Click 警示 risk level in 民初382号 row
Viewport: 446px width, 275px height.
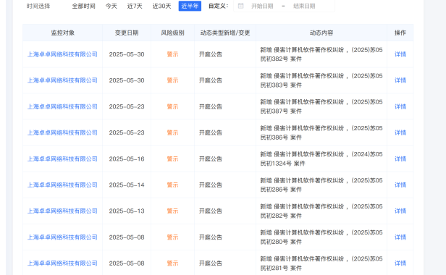pyautogui.click(x=172, y=54)
